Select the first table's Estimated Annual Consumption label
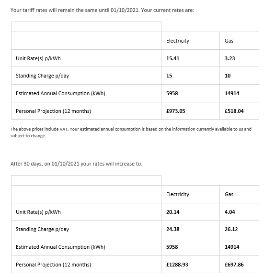Image resolution: width=264 pixels, height=277 pixels. tap(60, 93)
